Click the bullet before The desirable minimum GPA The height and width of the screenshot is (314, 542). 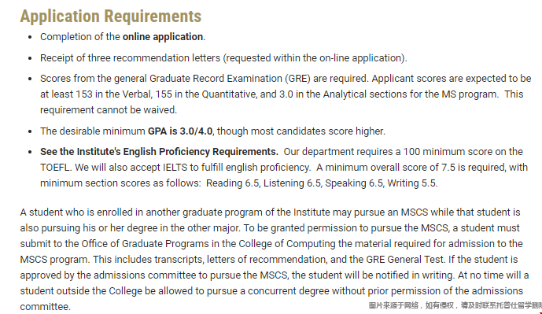click(x=30, y=131)
